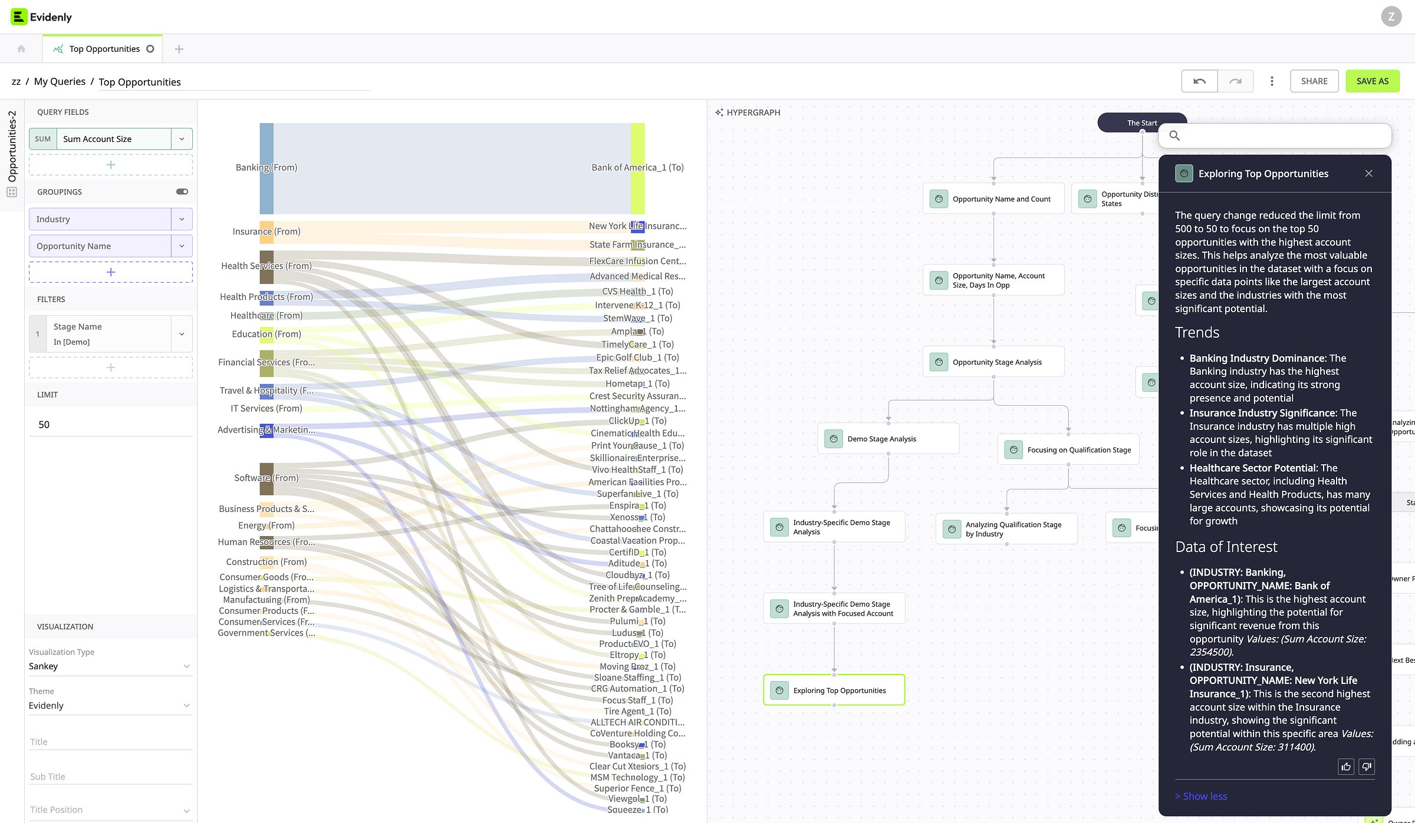Click the Opportunity Name and Count node icon
The image size is (1415, 823).
[939, 199]
